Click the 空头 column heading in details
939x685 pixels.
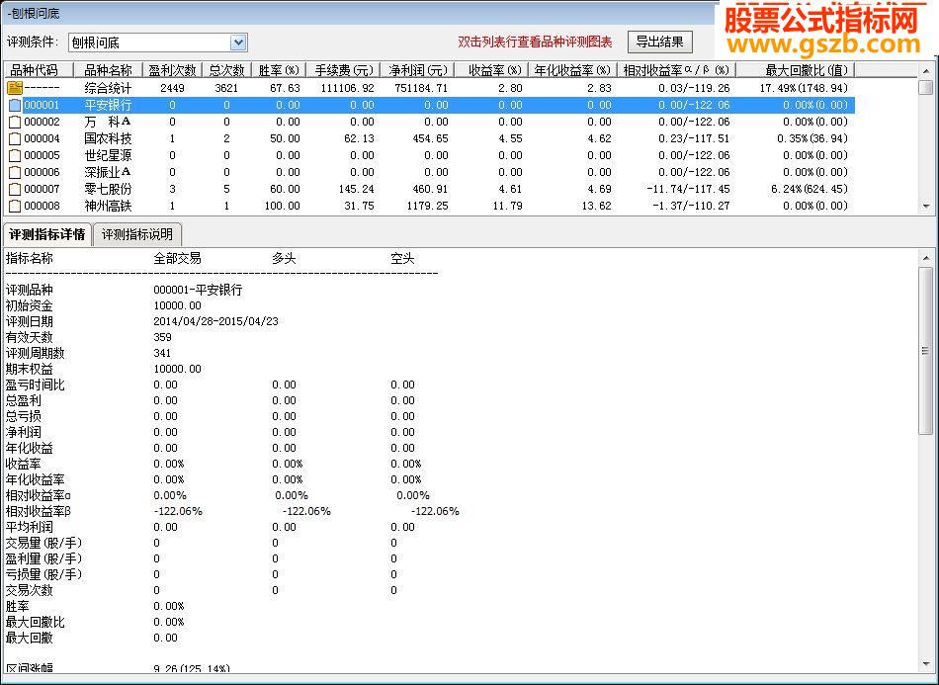(402, 259)
